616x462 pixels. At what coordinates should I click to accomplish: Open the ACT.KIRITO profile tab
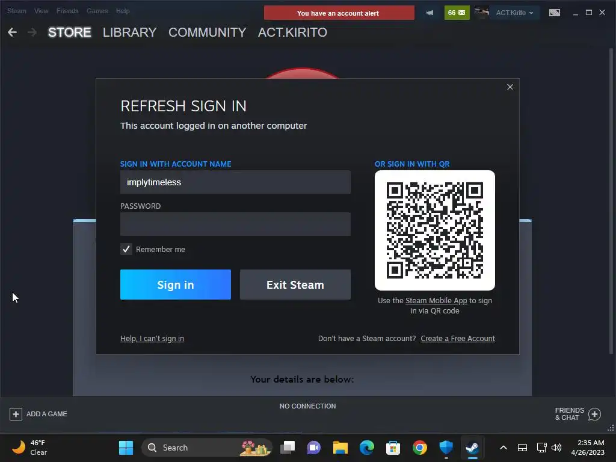pyautogui.click(x=292, y=32)
